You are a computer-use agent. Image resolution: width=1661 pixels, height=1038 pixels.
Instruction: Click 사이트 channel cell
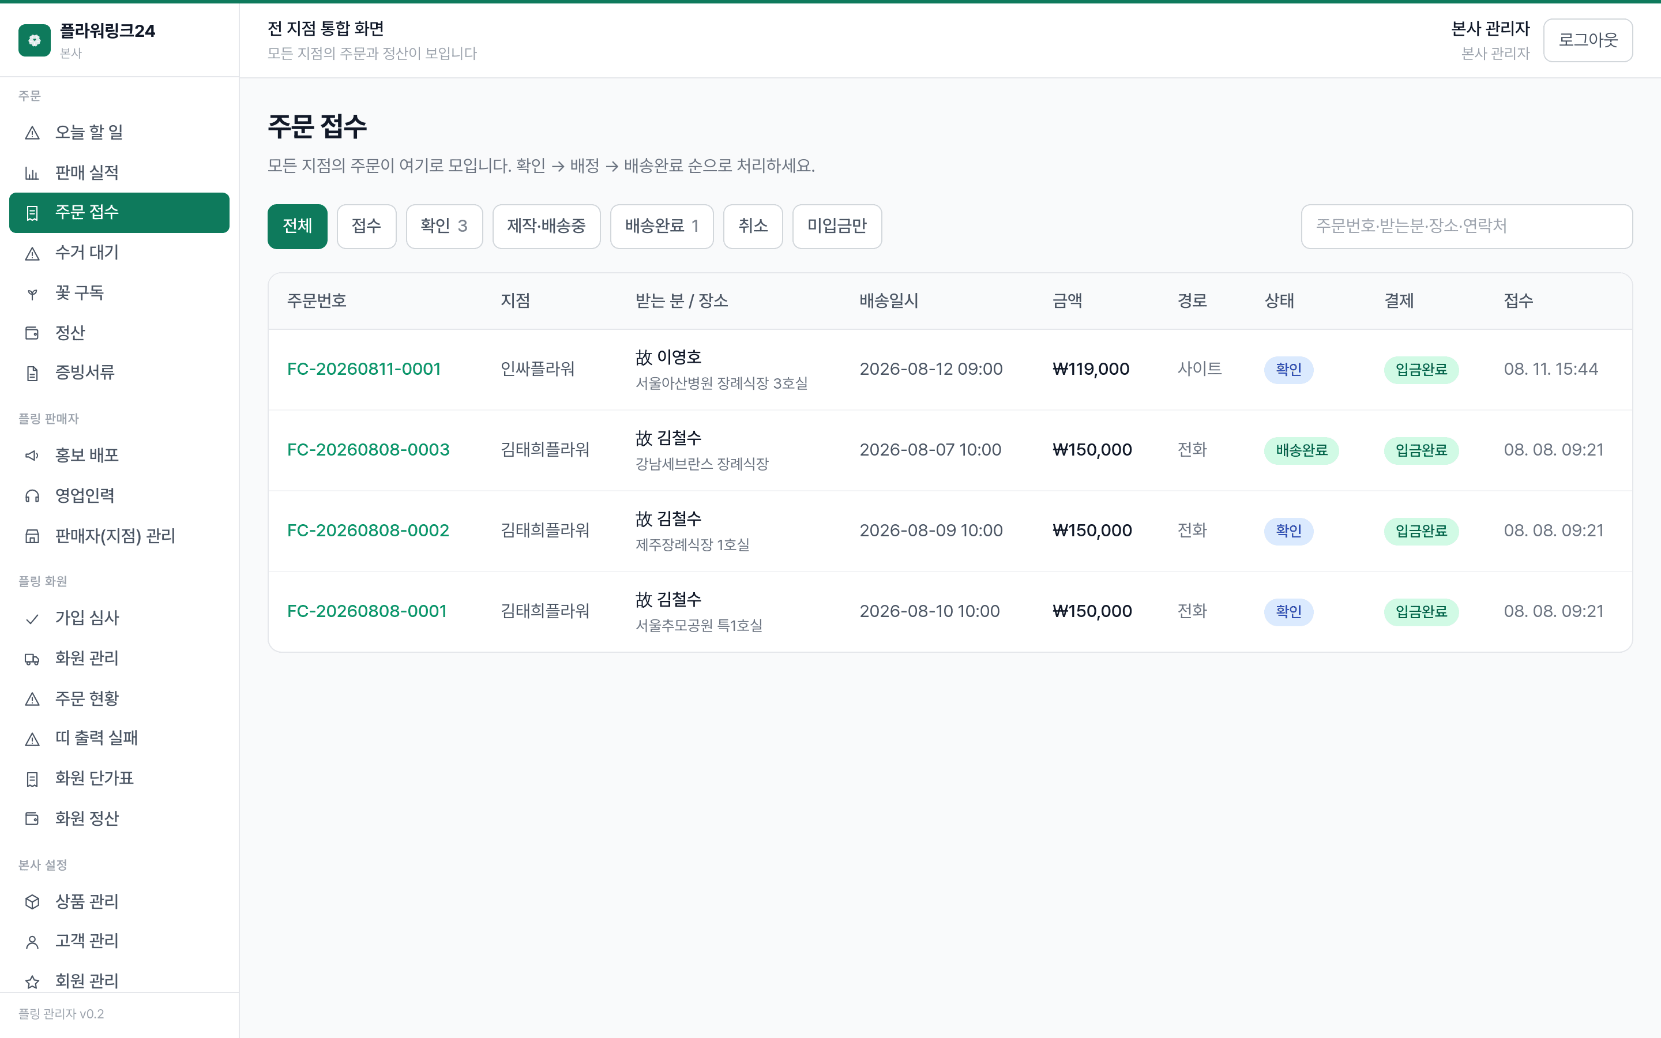[1199, 369]
